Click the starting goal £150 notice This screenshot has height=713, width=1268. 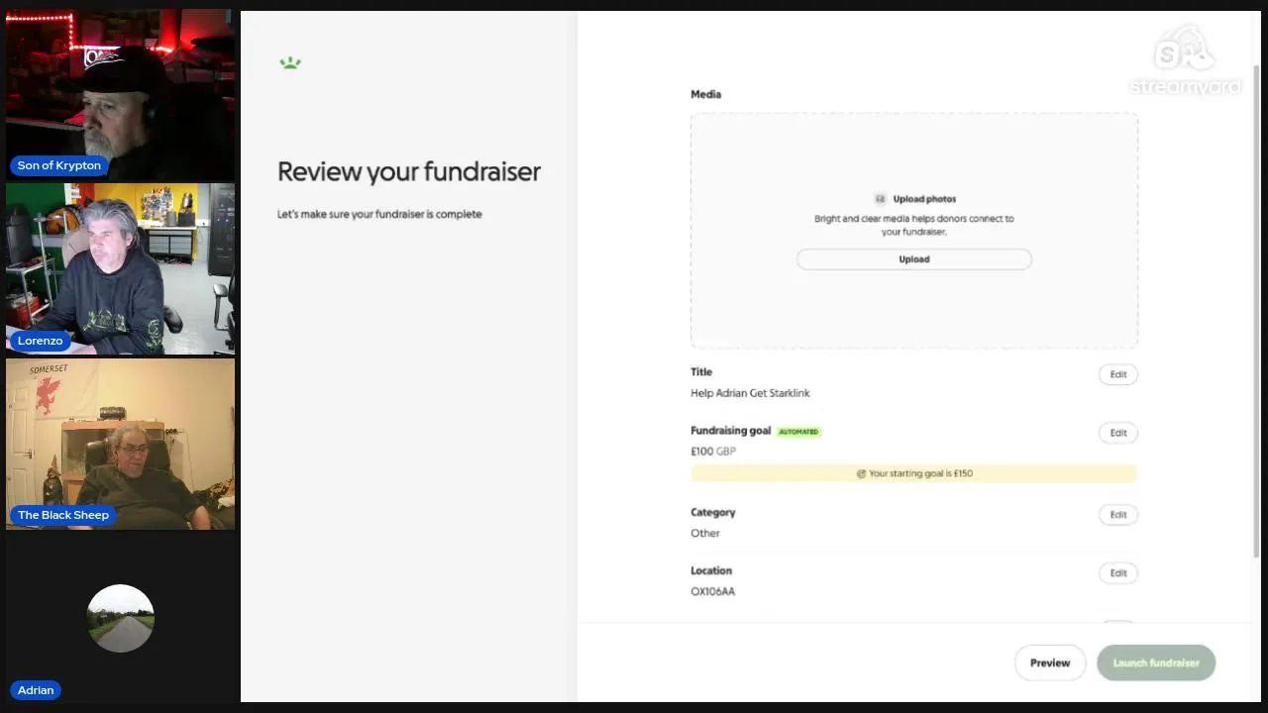click(913, 473)
